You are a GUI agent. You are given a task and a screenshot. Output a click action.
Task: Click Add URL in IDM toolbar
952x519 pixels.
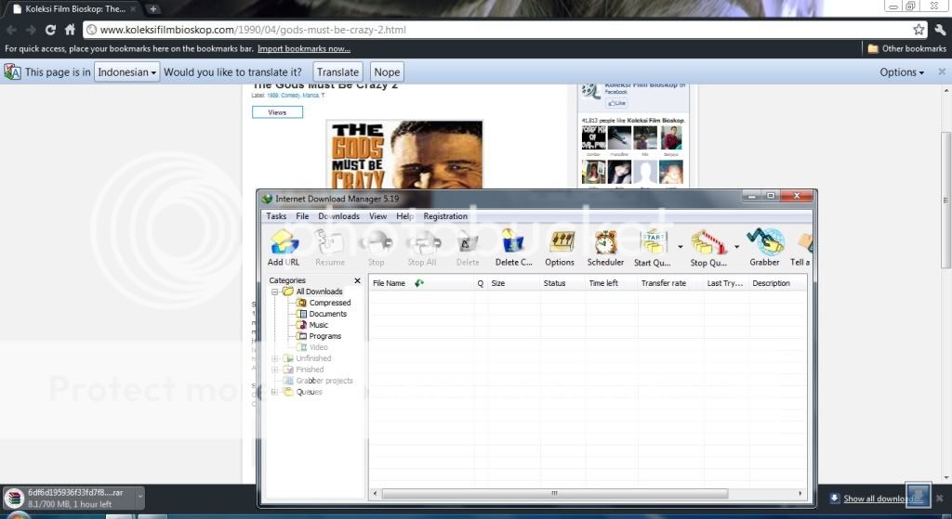[284, 248]
